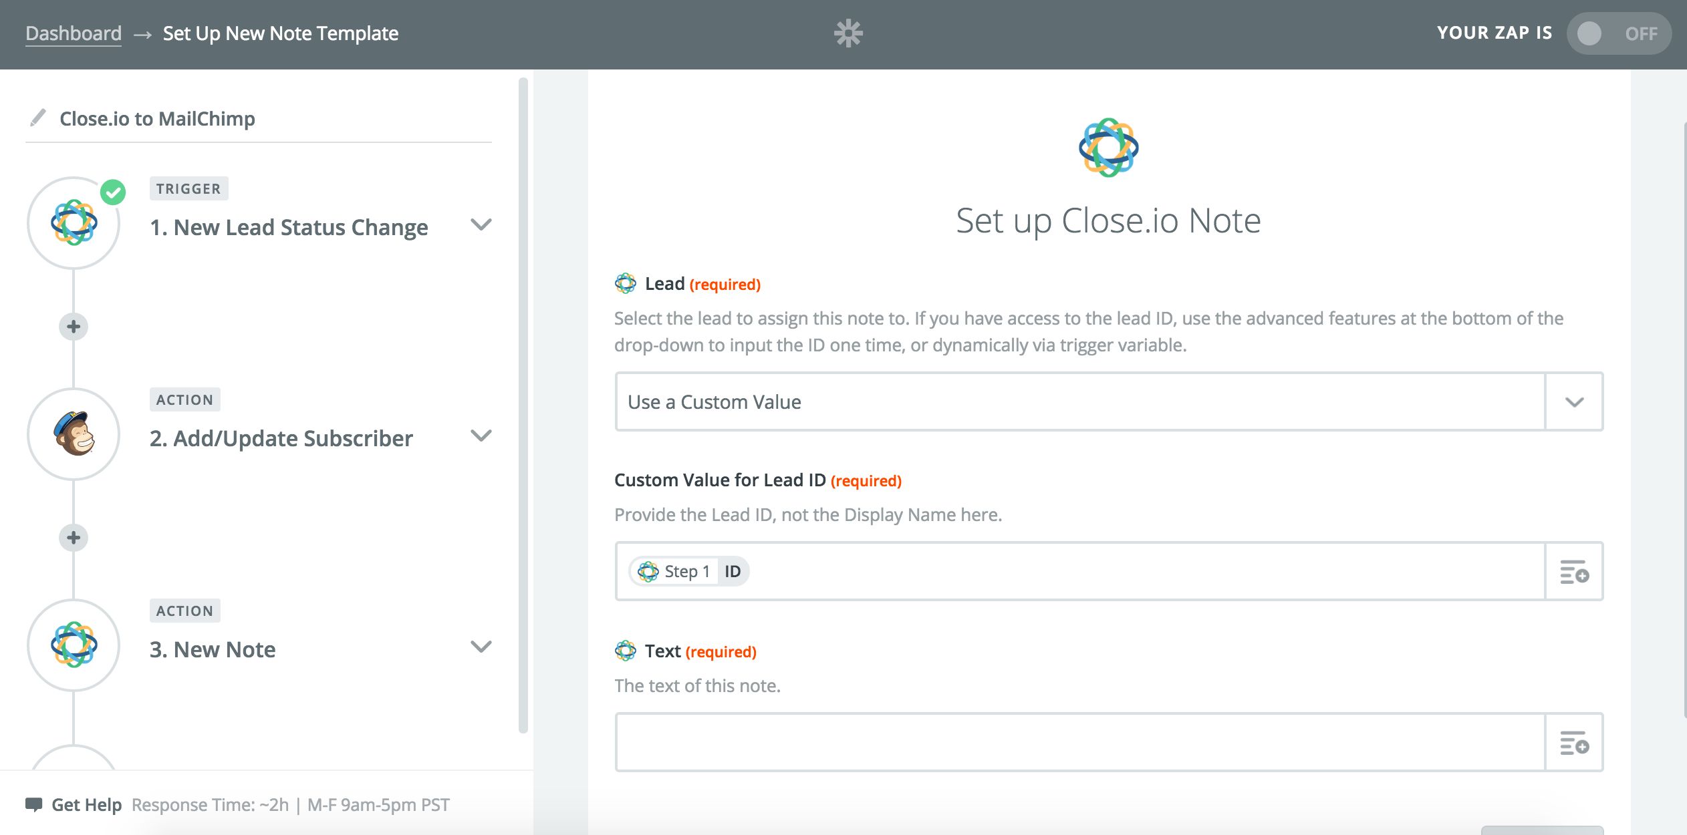1687x835 pixels.
Task: Click Step 1 ID pill in Lead ID field
Action: coord(689,571)
